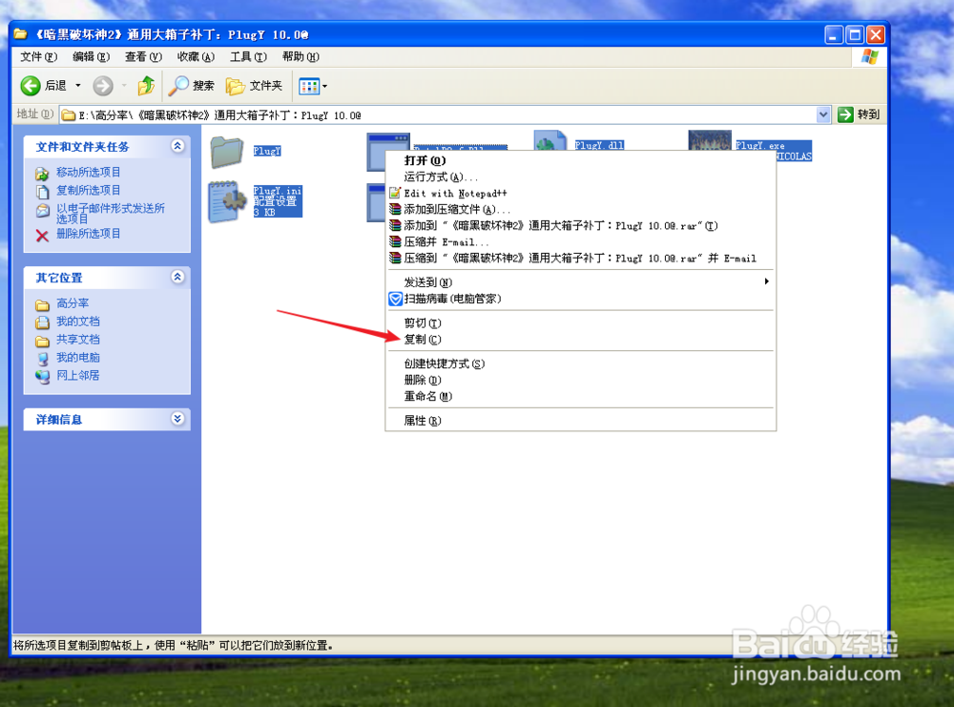The height and width of the screenshot is (707, 954).
Task: Click Delete selected items (删除所选项目) link
Action: [88, 234]
